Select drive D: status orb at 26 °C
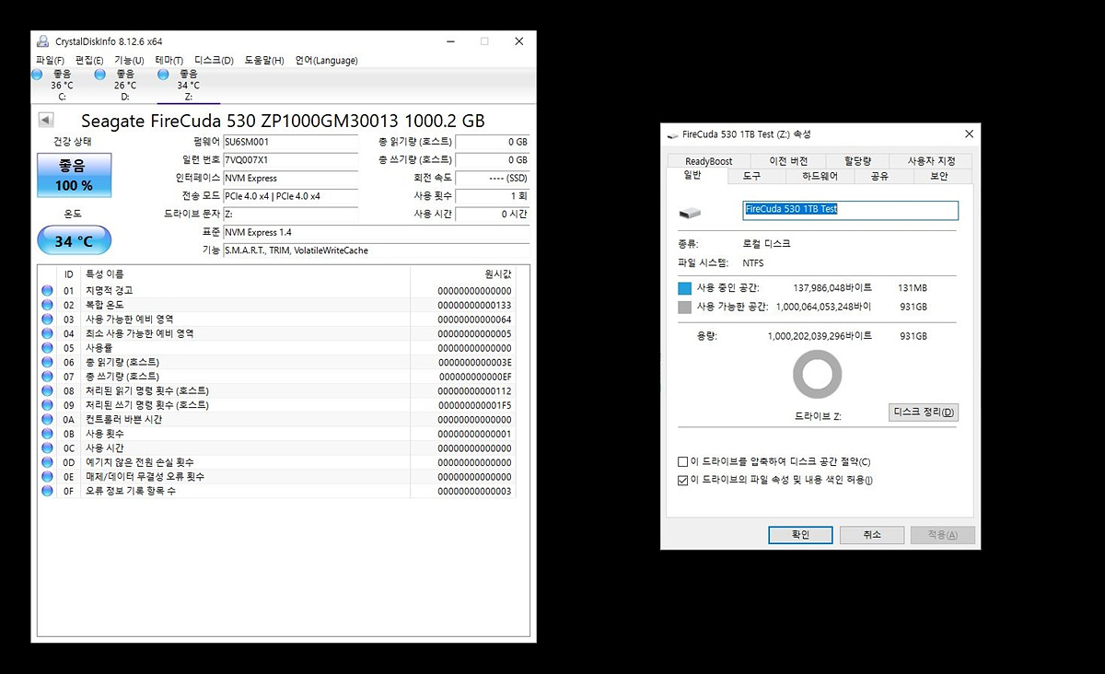 (100, 74)
